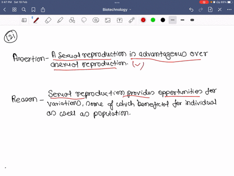Viewport: 234px width, 176px height.
Task: Undo the last stroke
Action: tap(191, 10)
